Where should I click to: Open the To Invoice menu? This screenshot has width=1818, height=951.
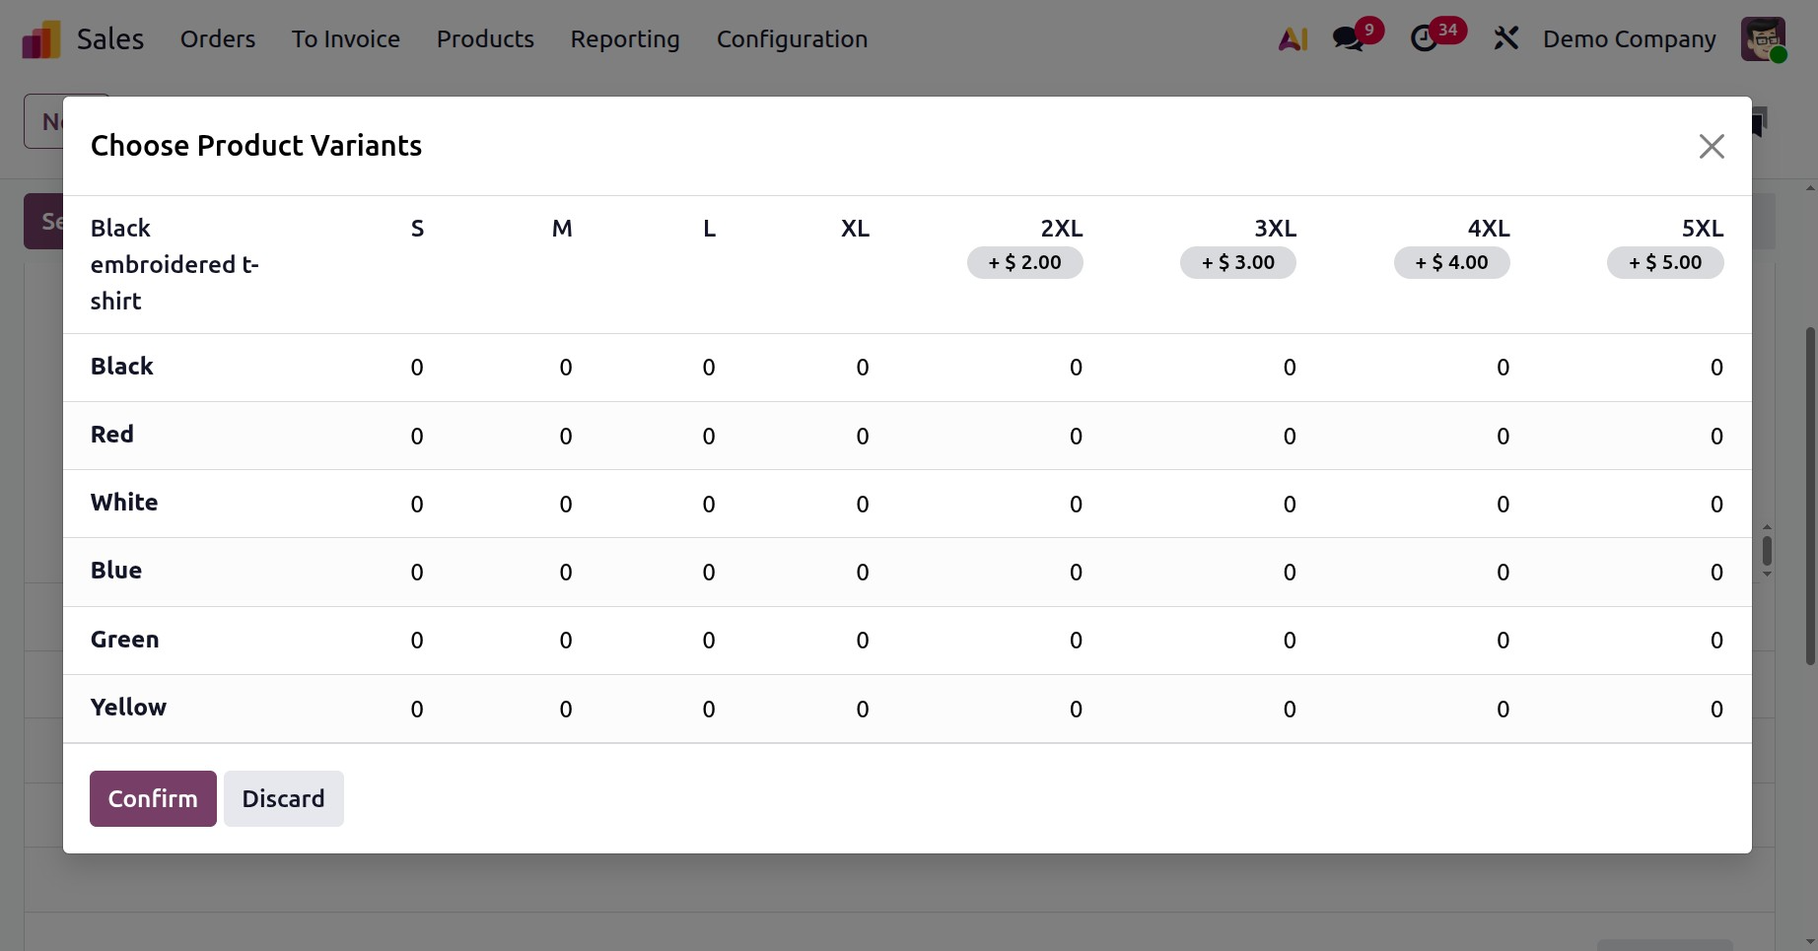pyautogui.click(x=346, y=39)
